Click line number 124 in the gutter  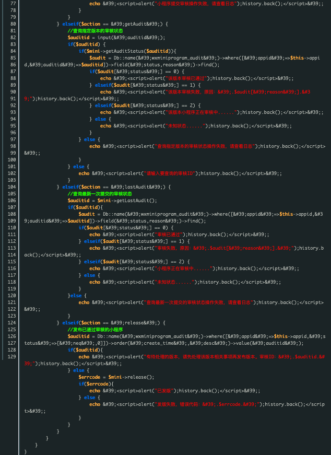[x=12, y=323]
